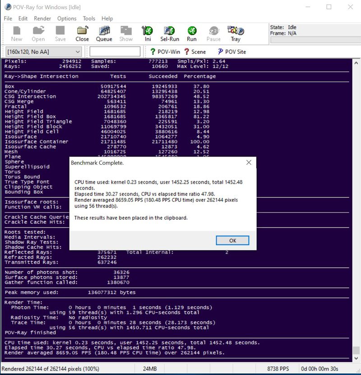Click the POV-Ray title bar app icon

[x=8, y=7]
